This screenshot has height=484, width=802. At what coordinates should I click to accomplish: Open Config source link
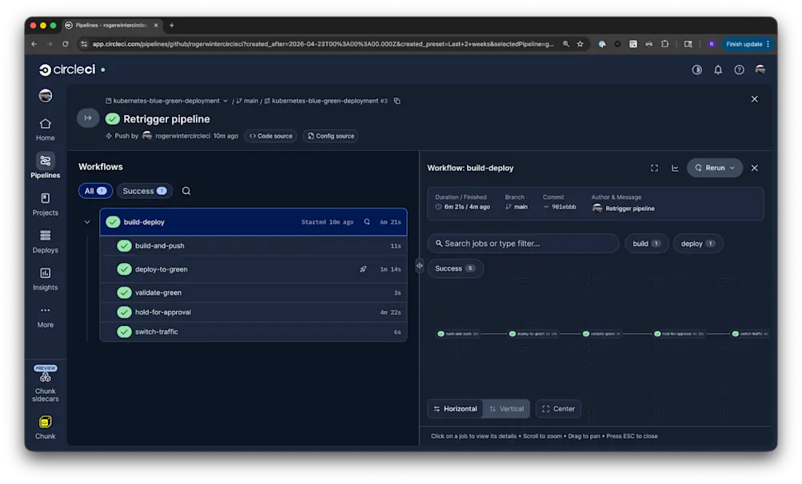click(331, 136)
